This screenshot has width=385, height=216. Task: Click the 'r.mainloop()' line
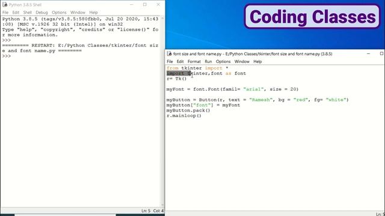pyautogui.click(x=184, y=116)
